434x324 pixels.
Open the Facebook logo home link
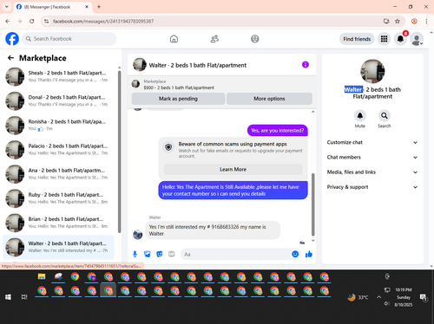(12, 39)
